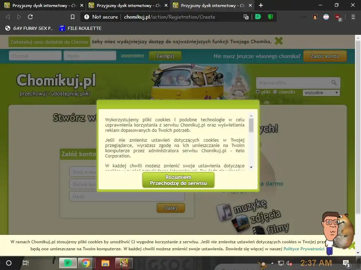
Task: Click the cookie dialog scrollbar down arrow
Action: coord(251,167)
